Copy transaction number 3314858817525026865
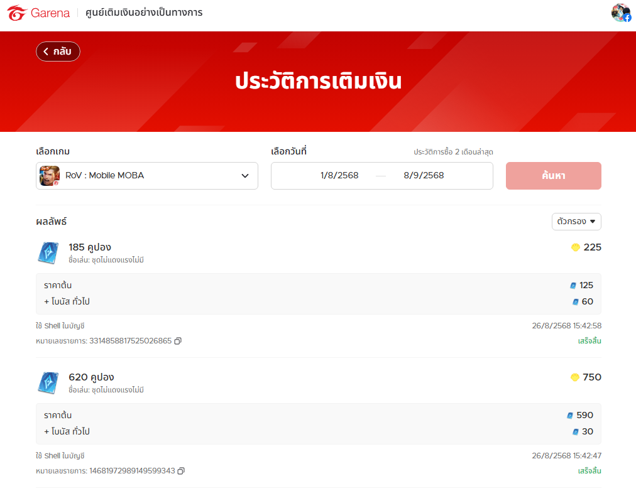 coord(178,341)
